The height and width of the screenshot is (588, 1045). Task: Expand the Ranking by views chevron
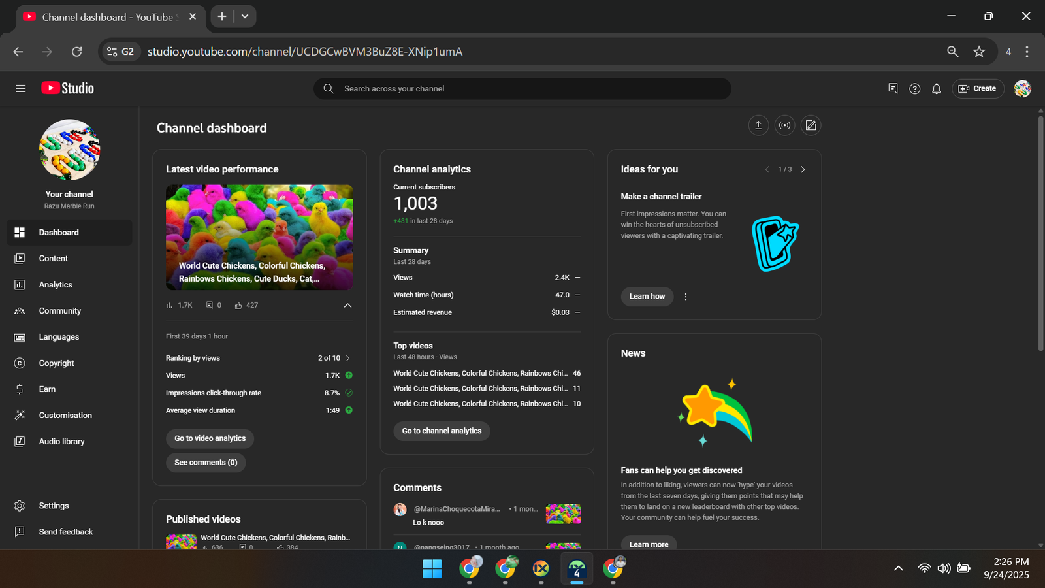coord(347,358)
